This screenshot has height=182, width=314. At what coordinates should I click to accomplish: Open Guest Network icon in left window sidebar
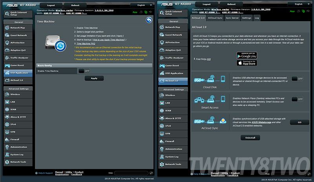click(x=7, y=35)
